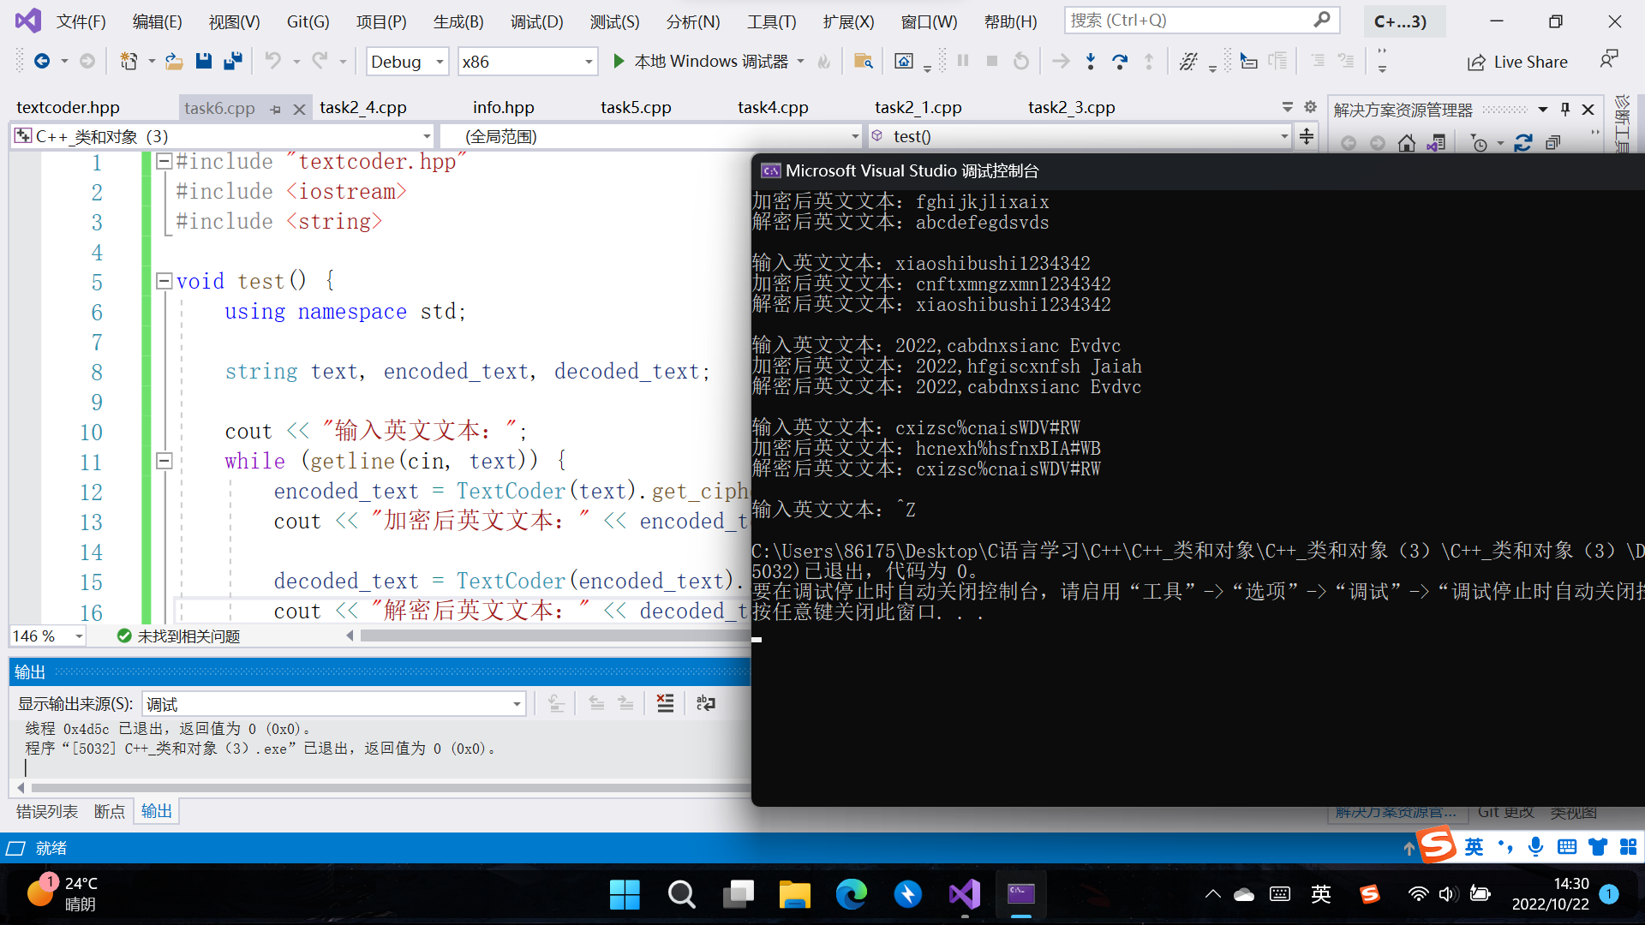Collapse the while loop code block
The height and width of the screenshot is (925, 1645).
(x=164, y=461)
